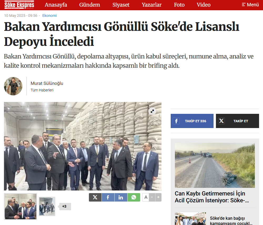263x225 pixels.
Task: Open the Yazarlar section
Action: 152,5
